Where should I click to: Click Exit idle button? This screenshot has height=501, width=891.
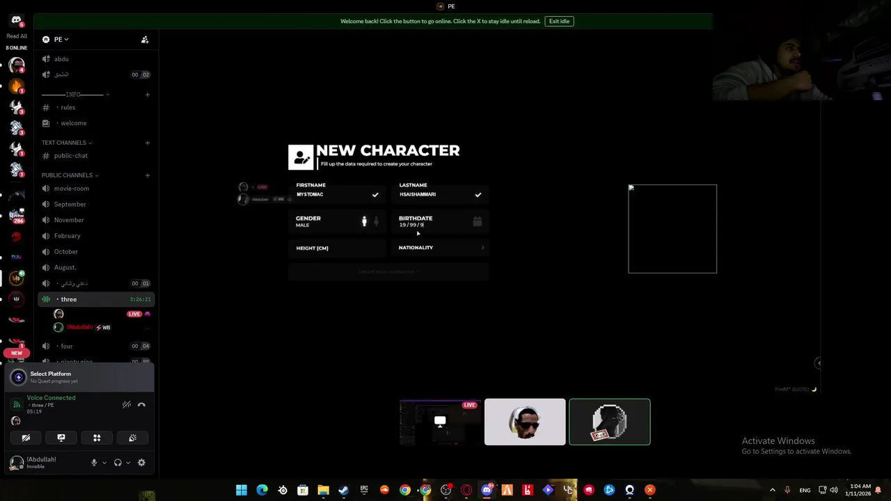559,22
